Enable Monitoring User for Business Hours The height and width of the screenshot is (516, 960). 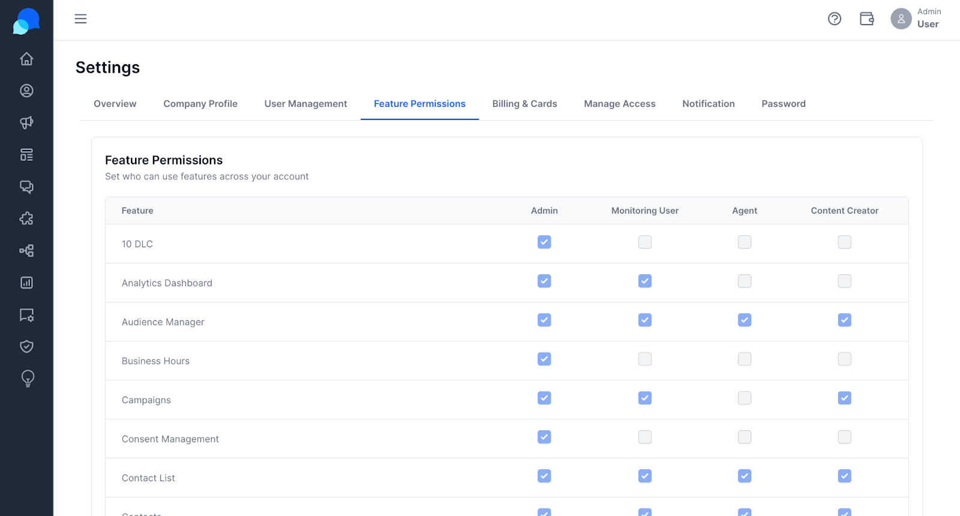[645, 359]
